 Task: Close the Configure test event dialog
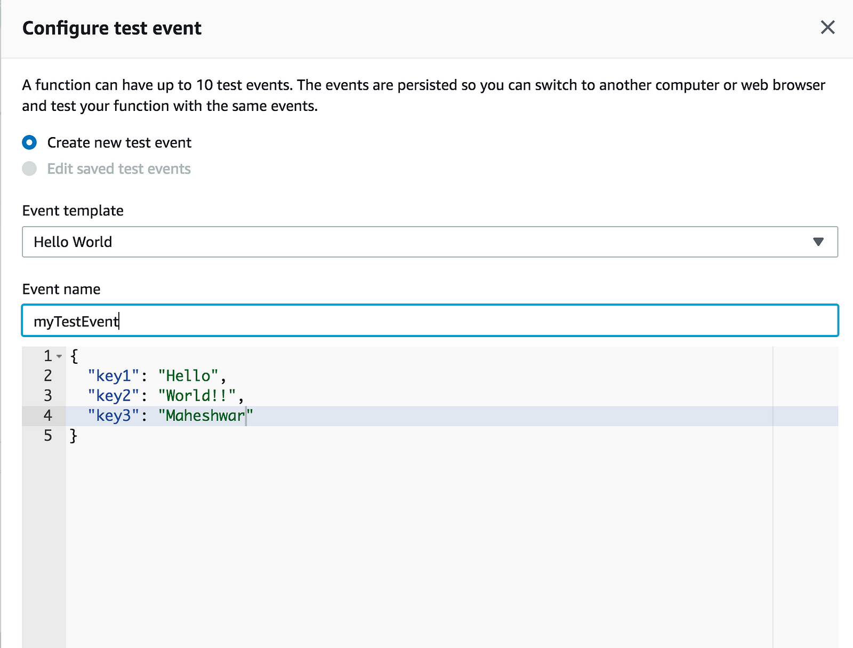pyautogui.click(x=827, y=27)
